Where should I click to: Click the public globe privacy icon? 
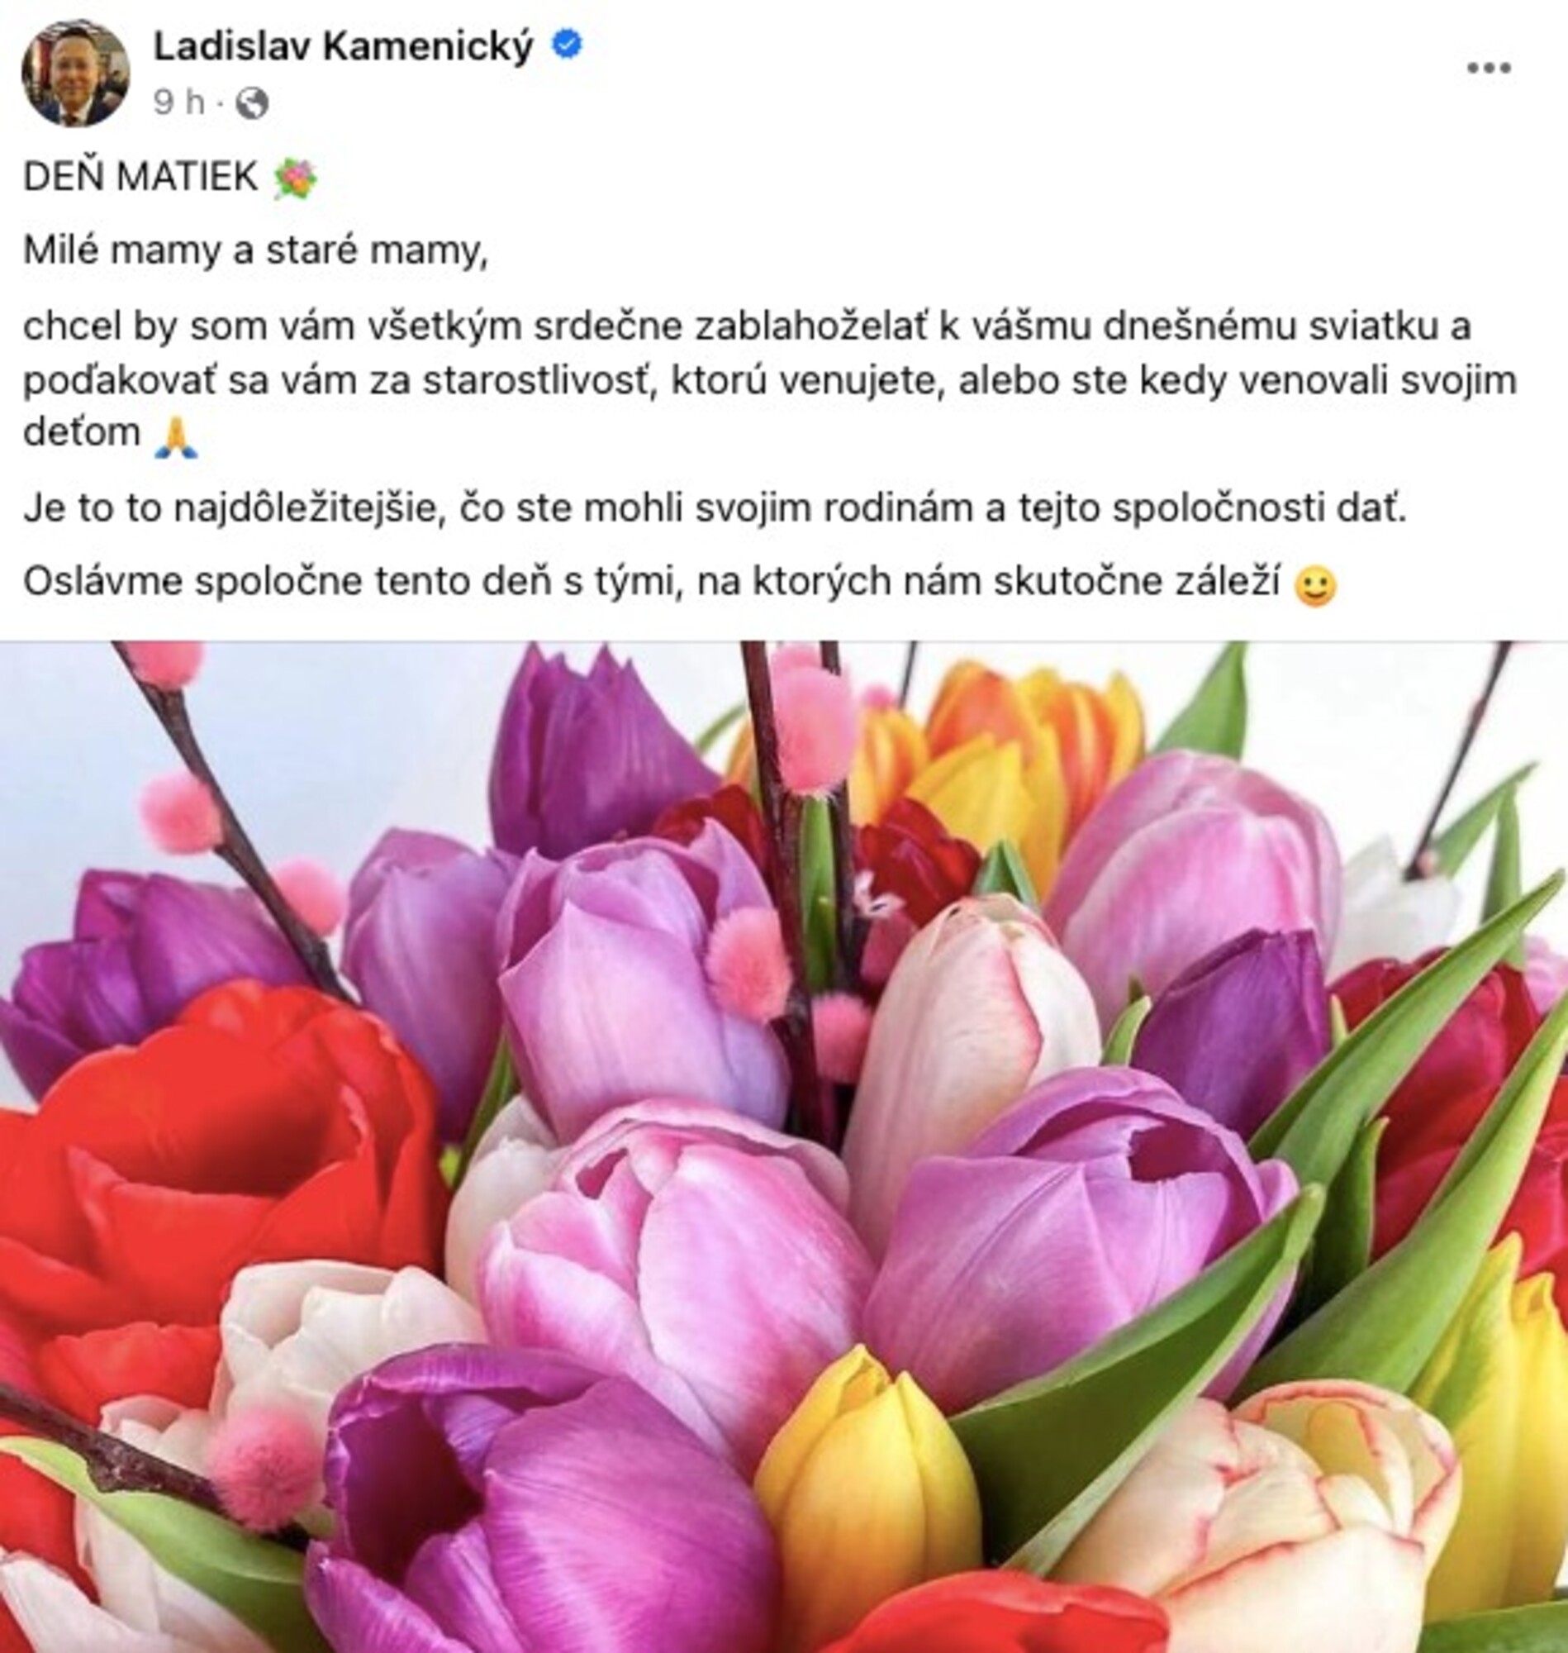253,102
